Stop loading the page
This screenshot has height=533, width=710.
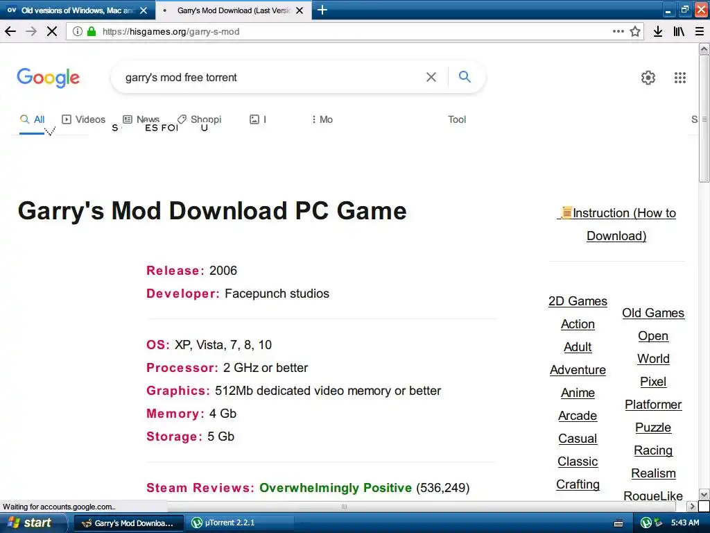coord(52,31)
